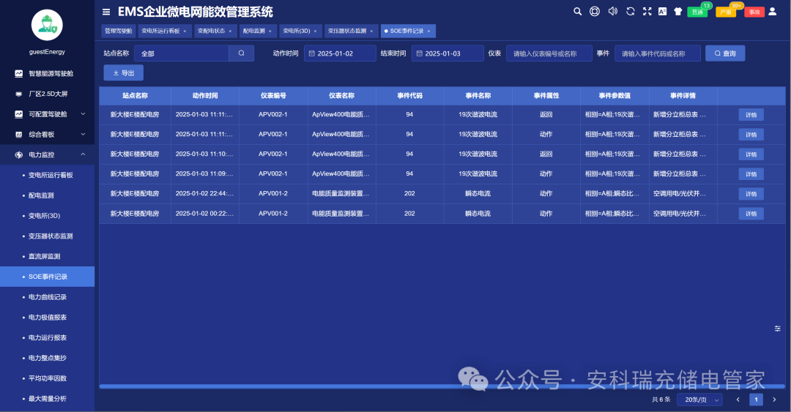Viewport: 791px width, 412px height.
Task: Open the table column settings icon
Action: pos(777,329)
